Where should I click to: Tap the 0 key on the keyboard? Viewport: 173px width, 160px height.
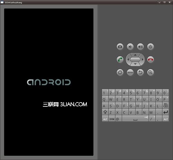coord(166,92)
